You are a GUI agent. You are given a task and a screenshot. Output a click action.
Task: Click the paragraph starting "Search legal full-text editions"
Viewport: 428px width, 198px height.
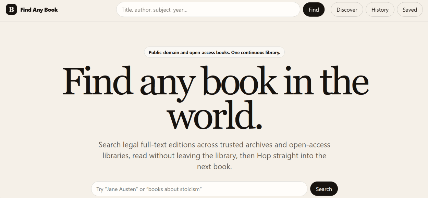pos(215,156)
